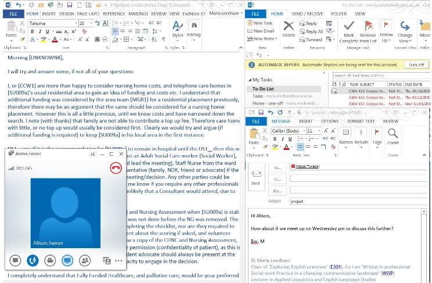Toggle Underline in Word ribbon
Image resolution: width=432 pixels, height=283 pixels.
(x=47, y=31)
